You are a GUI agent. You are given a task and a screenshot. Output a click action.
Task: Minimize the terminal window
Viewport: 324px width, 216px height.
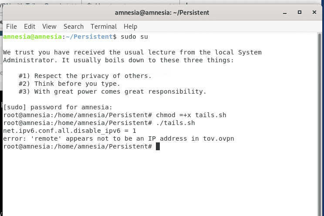pos(285,13)
